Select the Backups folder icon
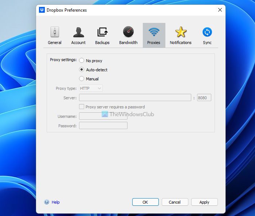The image size is (255, 216). pos(102,32)
